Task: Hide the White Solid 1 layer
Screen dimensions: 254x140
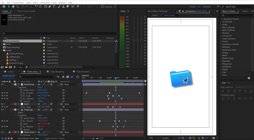Action: tap(2, 132)
